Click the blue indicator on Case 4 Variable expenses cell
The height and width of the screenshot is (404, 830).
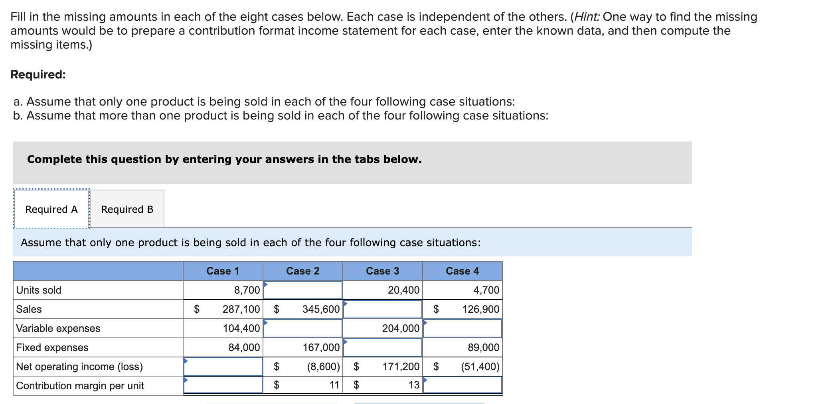tap(425, 323)
